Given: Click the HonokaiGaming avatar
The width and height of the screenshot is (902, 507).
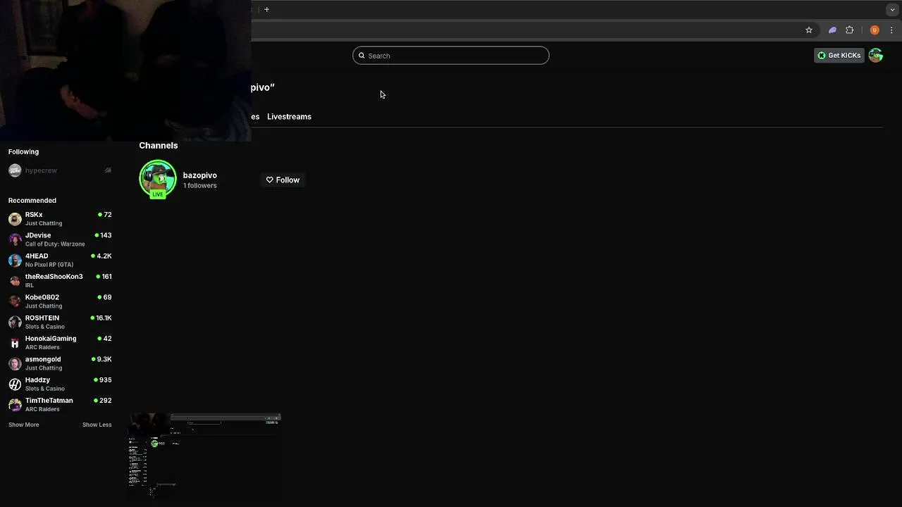Looking at the screenshot, I should coord(15,342).
